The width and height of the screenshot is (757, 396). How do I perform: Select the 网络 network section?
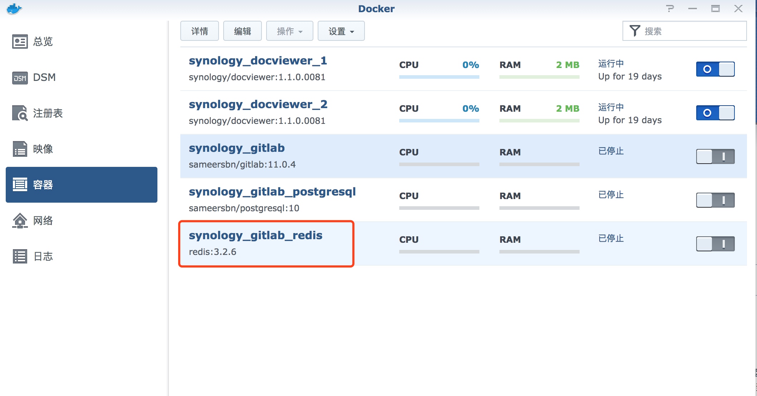(x=43, y=221)
